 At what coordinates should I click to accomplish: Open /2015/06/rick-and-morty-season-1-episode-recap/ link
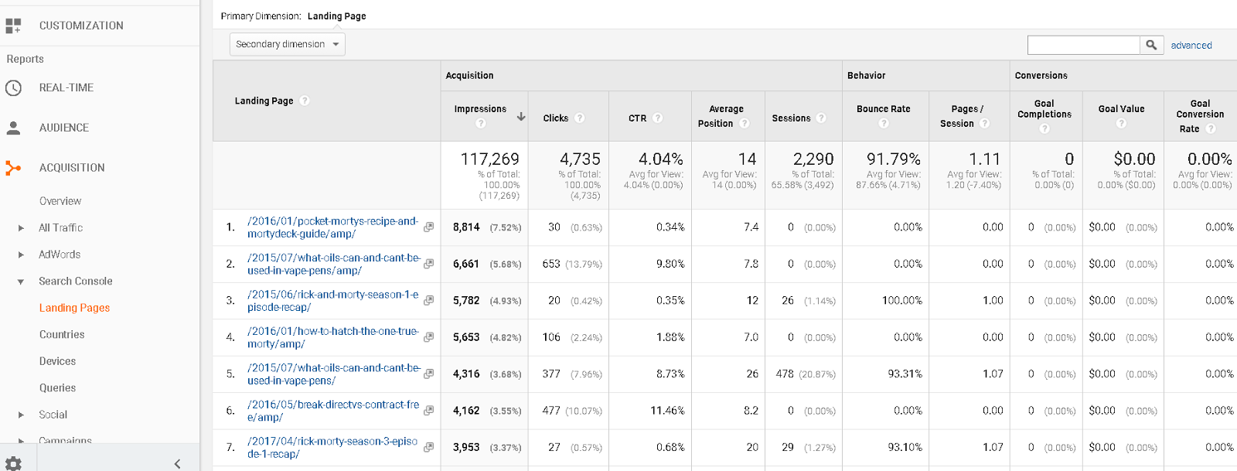click(x=333, y=301)
